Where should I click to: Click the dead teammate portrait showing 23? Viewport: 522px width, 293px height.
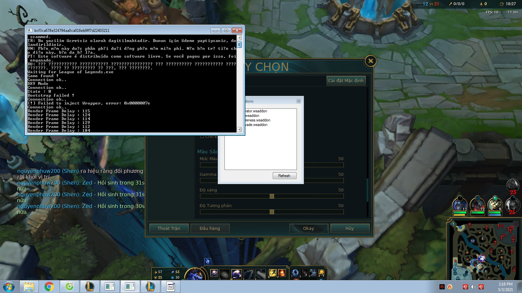(x=513, y=186)
